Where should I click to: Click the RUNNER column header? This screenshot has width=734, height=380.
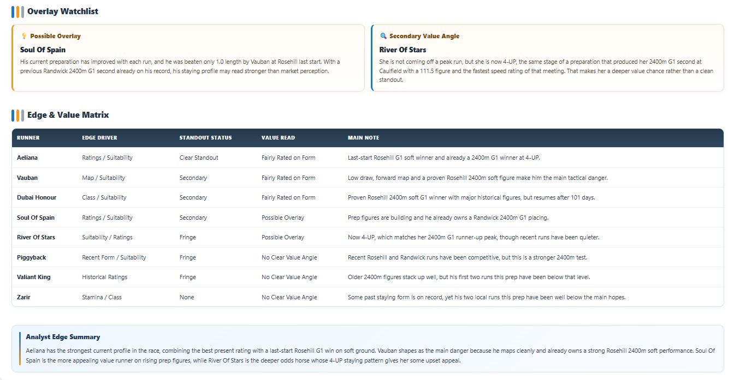(28, 138)
